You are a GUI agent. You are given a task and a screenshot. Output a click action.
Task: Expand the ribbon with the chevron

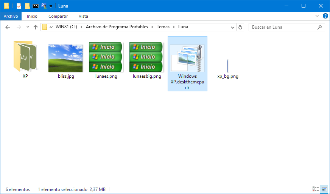click(x=317, y=16)
